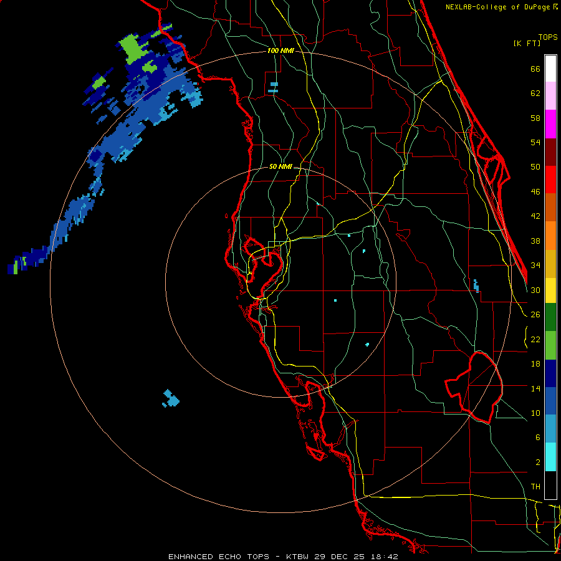The height and width of the screenshot is (561, 561).
Task: Select the 26 legend value
Action: 535,315
